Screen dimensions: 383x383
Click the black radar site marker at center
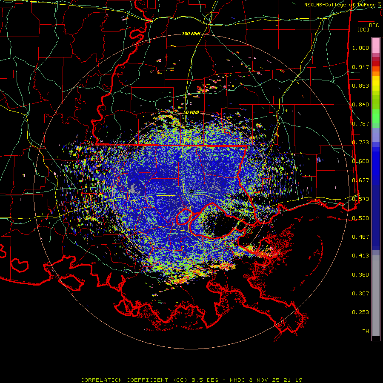191,191
